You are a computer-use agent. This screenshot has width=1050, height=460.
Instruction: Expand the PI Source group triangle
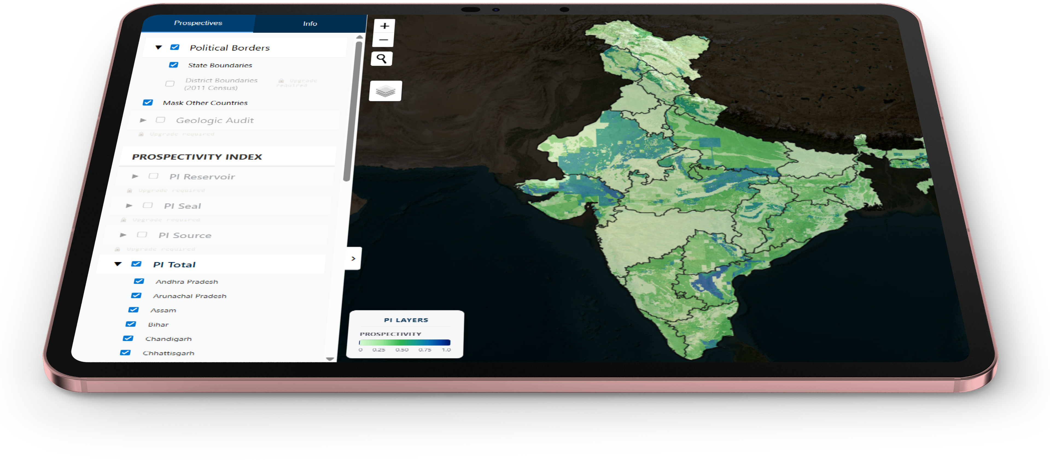point(123,235)
